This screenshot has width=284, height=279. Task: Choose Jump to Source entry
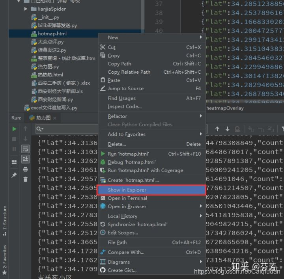click(152, 89)
